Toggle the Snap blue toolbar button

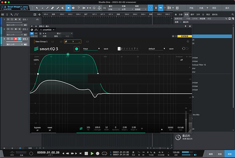150,8
